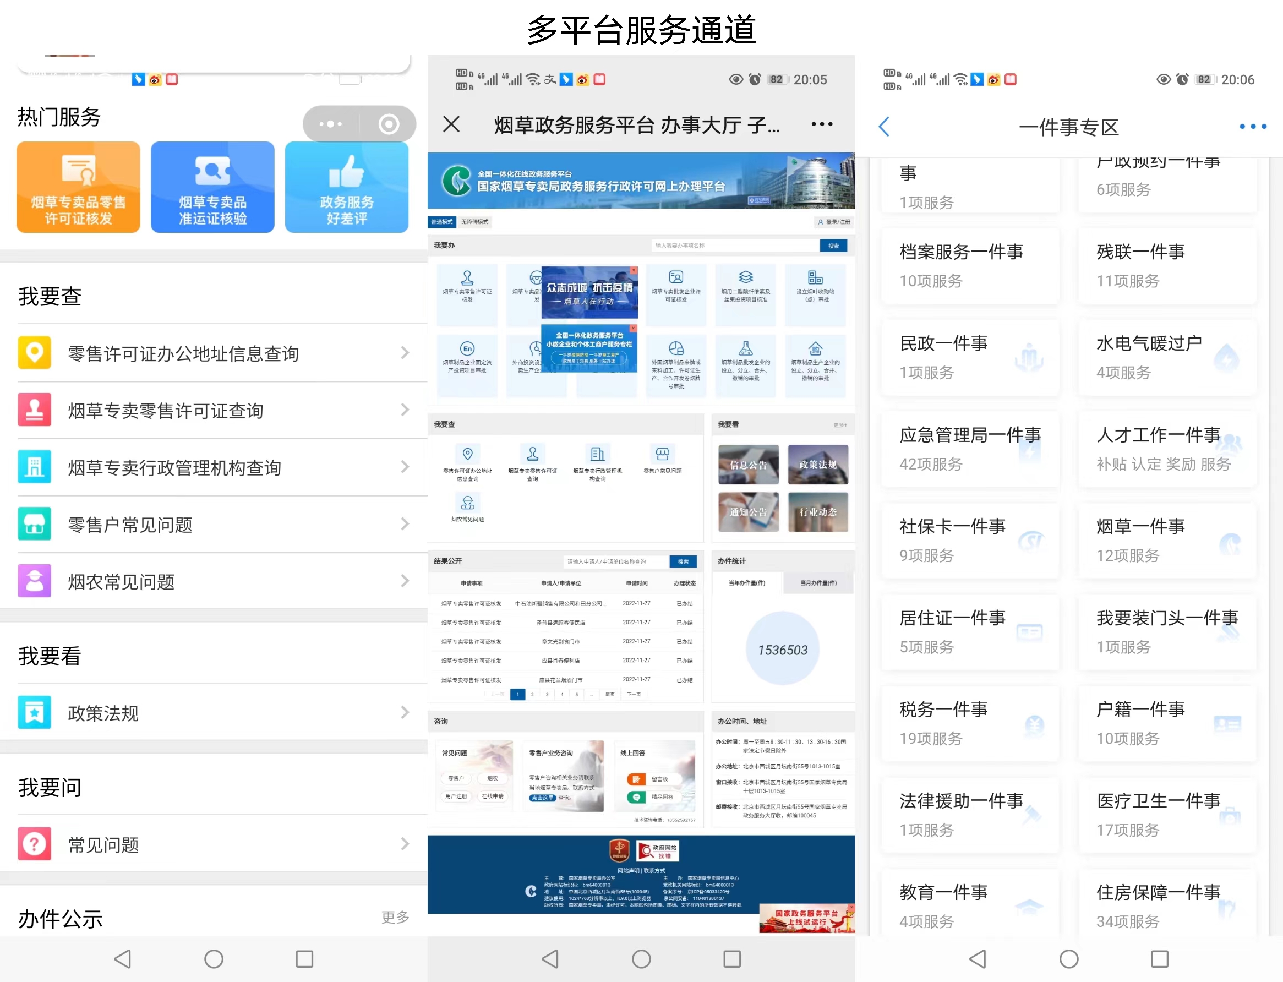Tap red stamp icon for 烟草专卖零售许可证查询
This screenshot has width=1283, height=982.
[x=35, y=410]
